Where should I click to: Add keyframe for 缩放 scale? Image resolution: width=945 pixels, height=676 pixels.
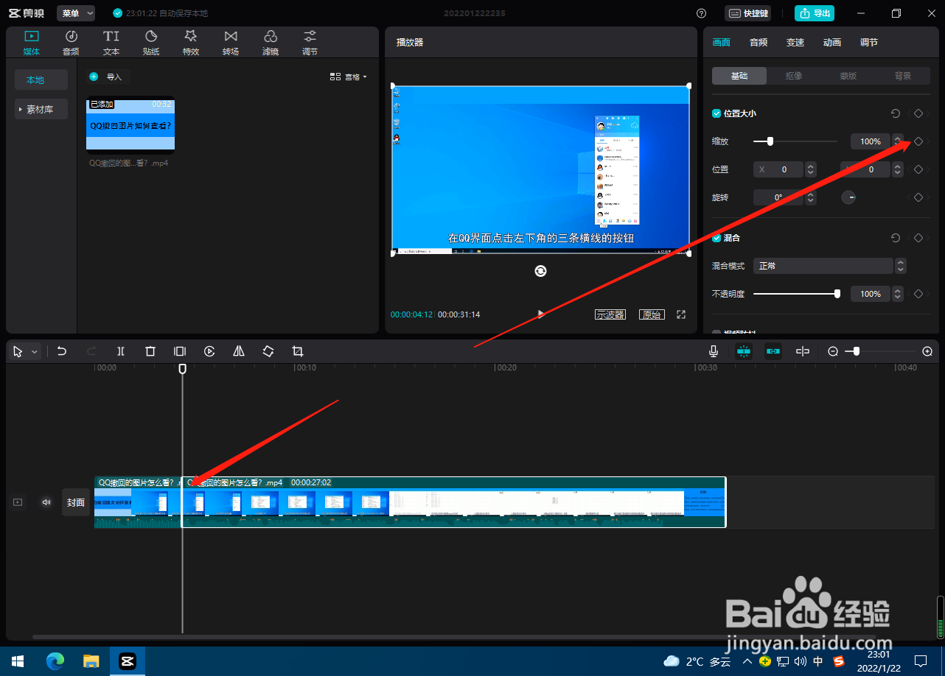(x=918, y=141)
